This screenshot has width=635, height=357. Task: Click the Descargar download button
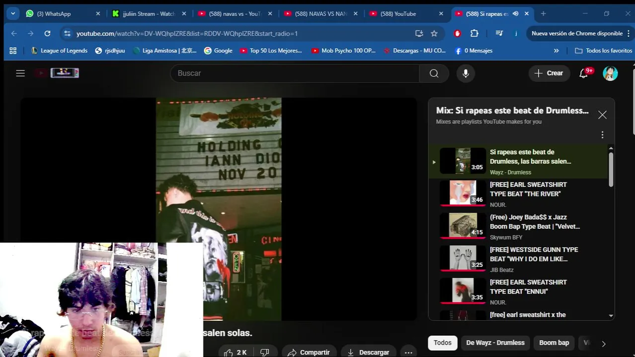pos(368,353)
